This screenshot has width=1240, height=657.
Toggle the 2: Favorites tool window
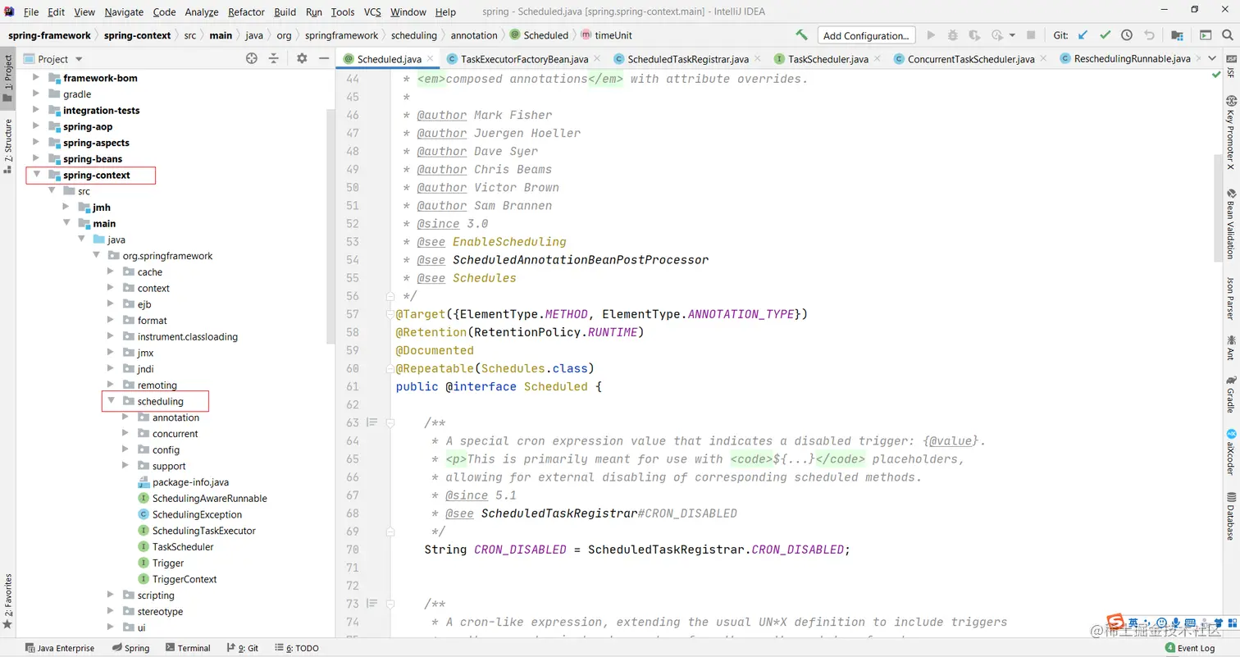[7, 600]
